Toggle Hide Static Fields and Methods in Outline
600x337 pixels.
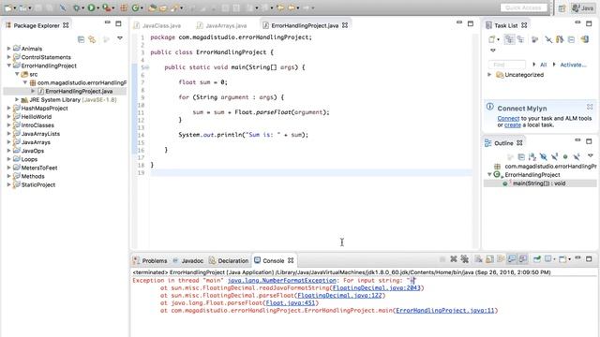[x=554, y=156]
